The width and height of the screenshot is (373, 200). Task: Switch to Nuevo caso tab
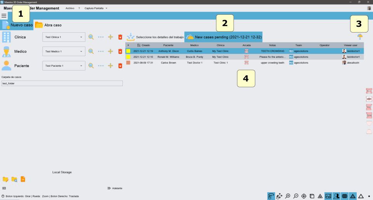(17, 25)
